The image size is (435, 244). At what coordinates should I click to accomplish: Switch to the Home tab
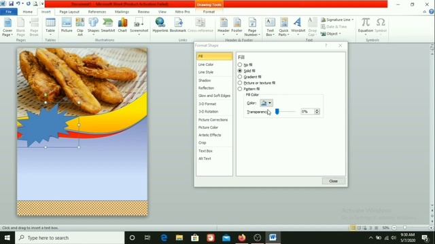tap(27, 12)
